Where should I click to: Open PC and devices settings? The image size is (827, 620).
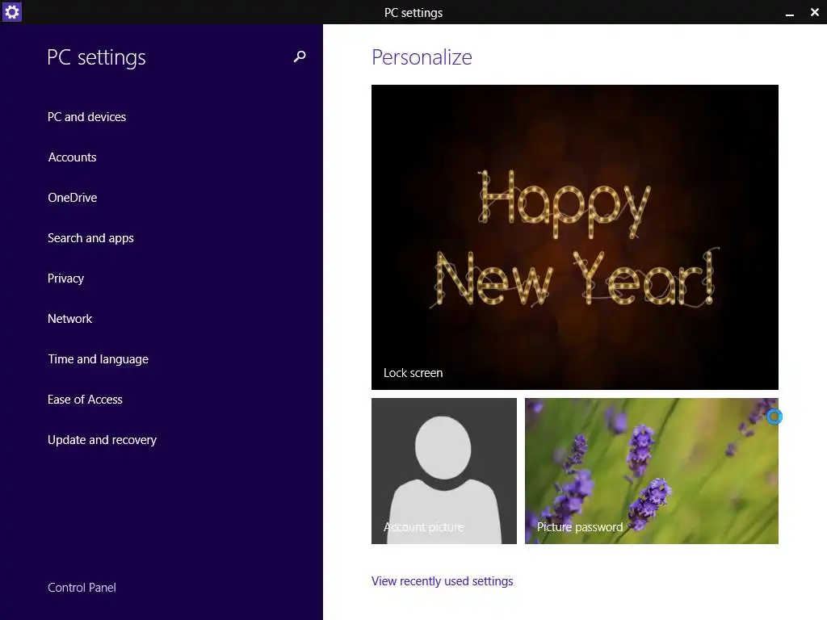[86, 117]
